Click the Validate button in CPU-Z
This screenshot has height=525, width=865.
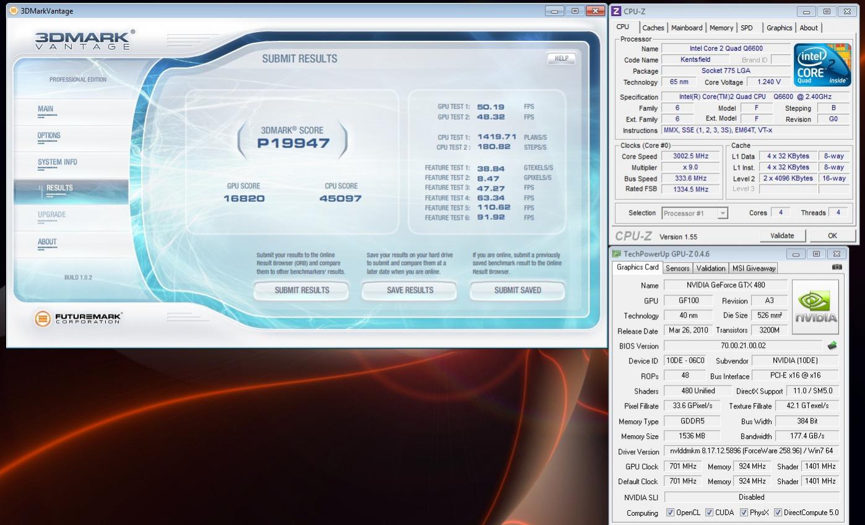782,235
